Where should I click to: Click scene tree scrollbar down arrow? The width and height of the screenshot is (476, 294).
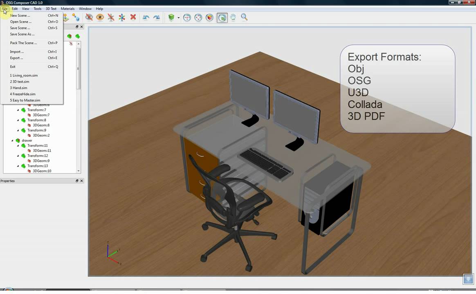[x=79, y=171]
